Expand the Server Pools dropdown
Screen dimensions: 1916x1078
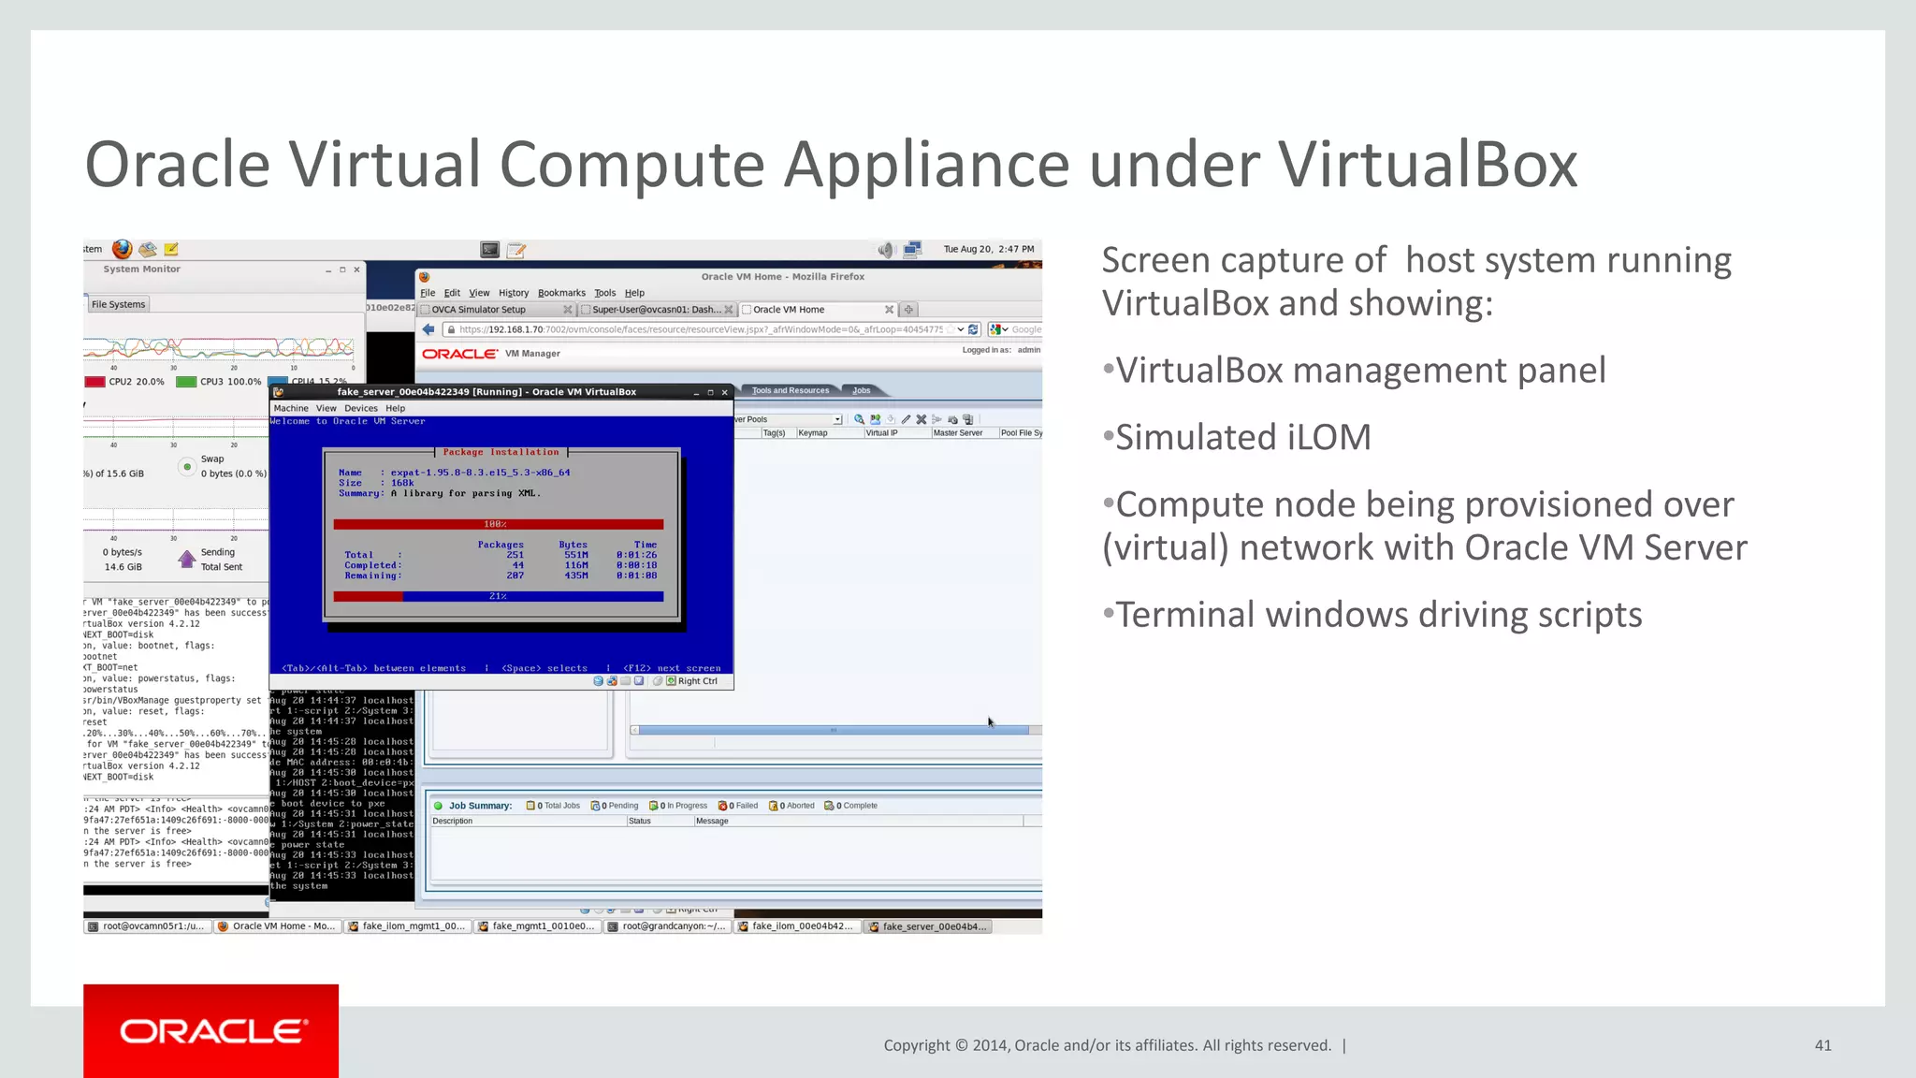(837, 419)
